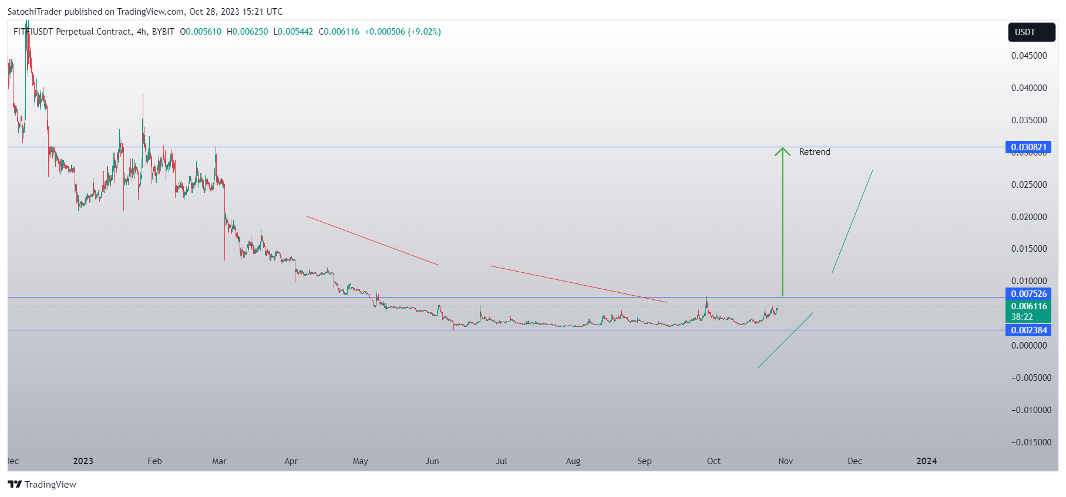Screen dimensions: 1066x497
Task: Select the 0.002384 price level label
Action: tap(1028, 330)
